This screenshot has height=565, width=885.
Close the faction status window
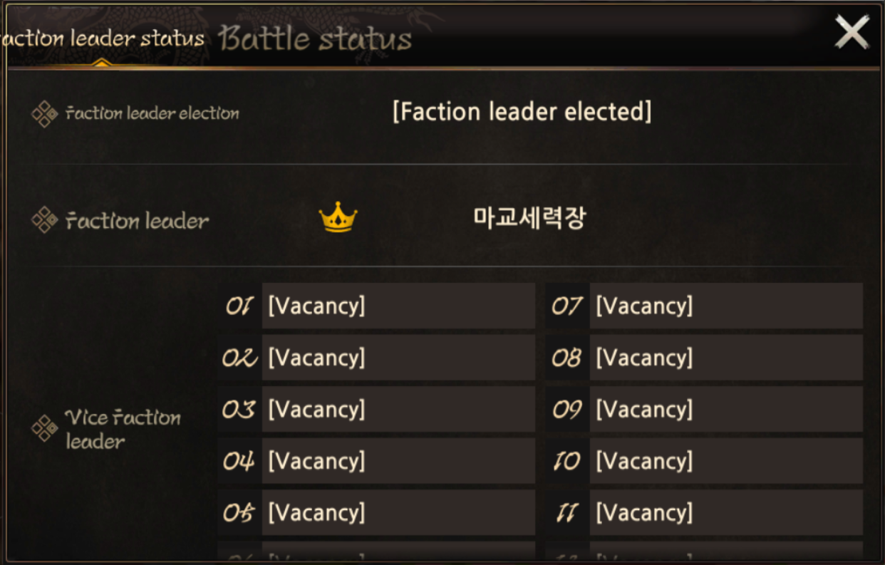[852, 33]
